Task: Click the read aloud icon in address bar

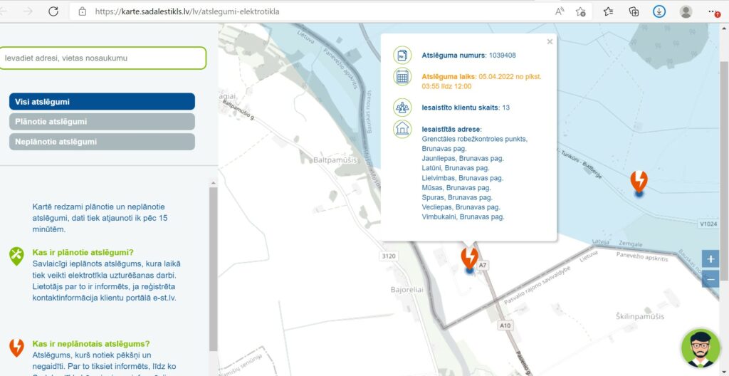Action: tap(559, 11)
